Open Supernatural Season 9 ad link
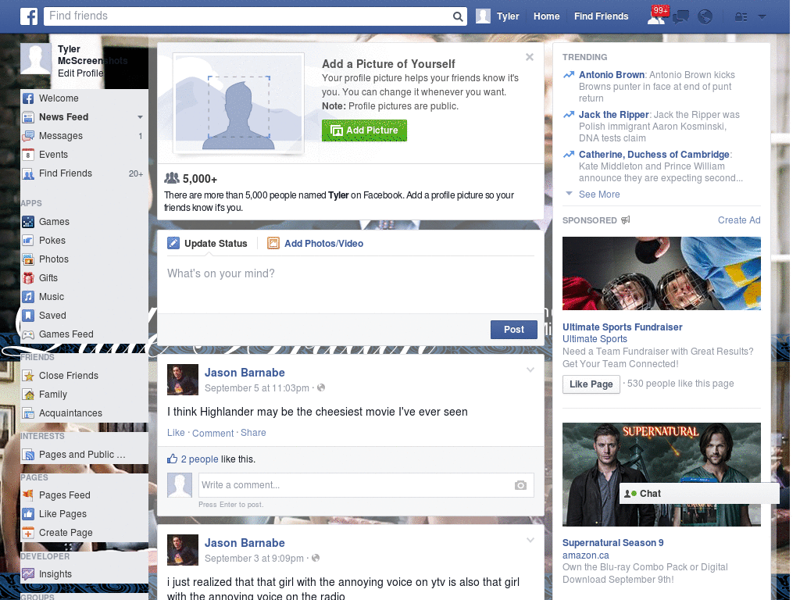Viewport: 800px width, 600px height. click(612, 543)
